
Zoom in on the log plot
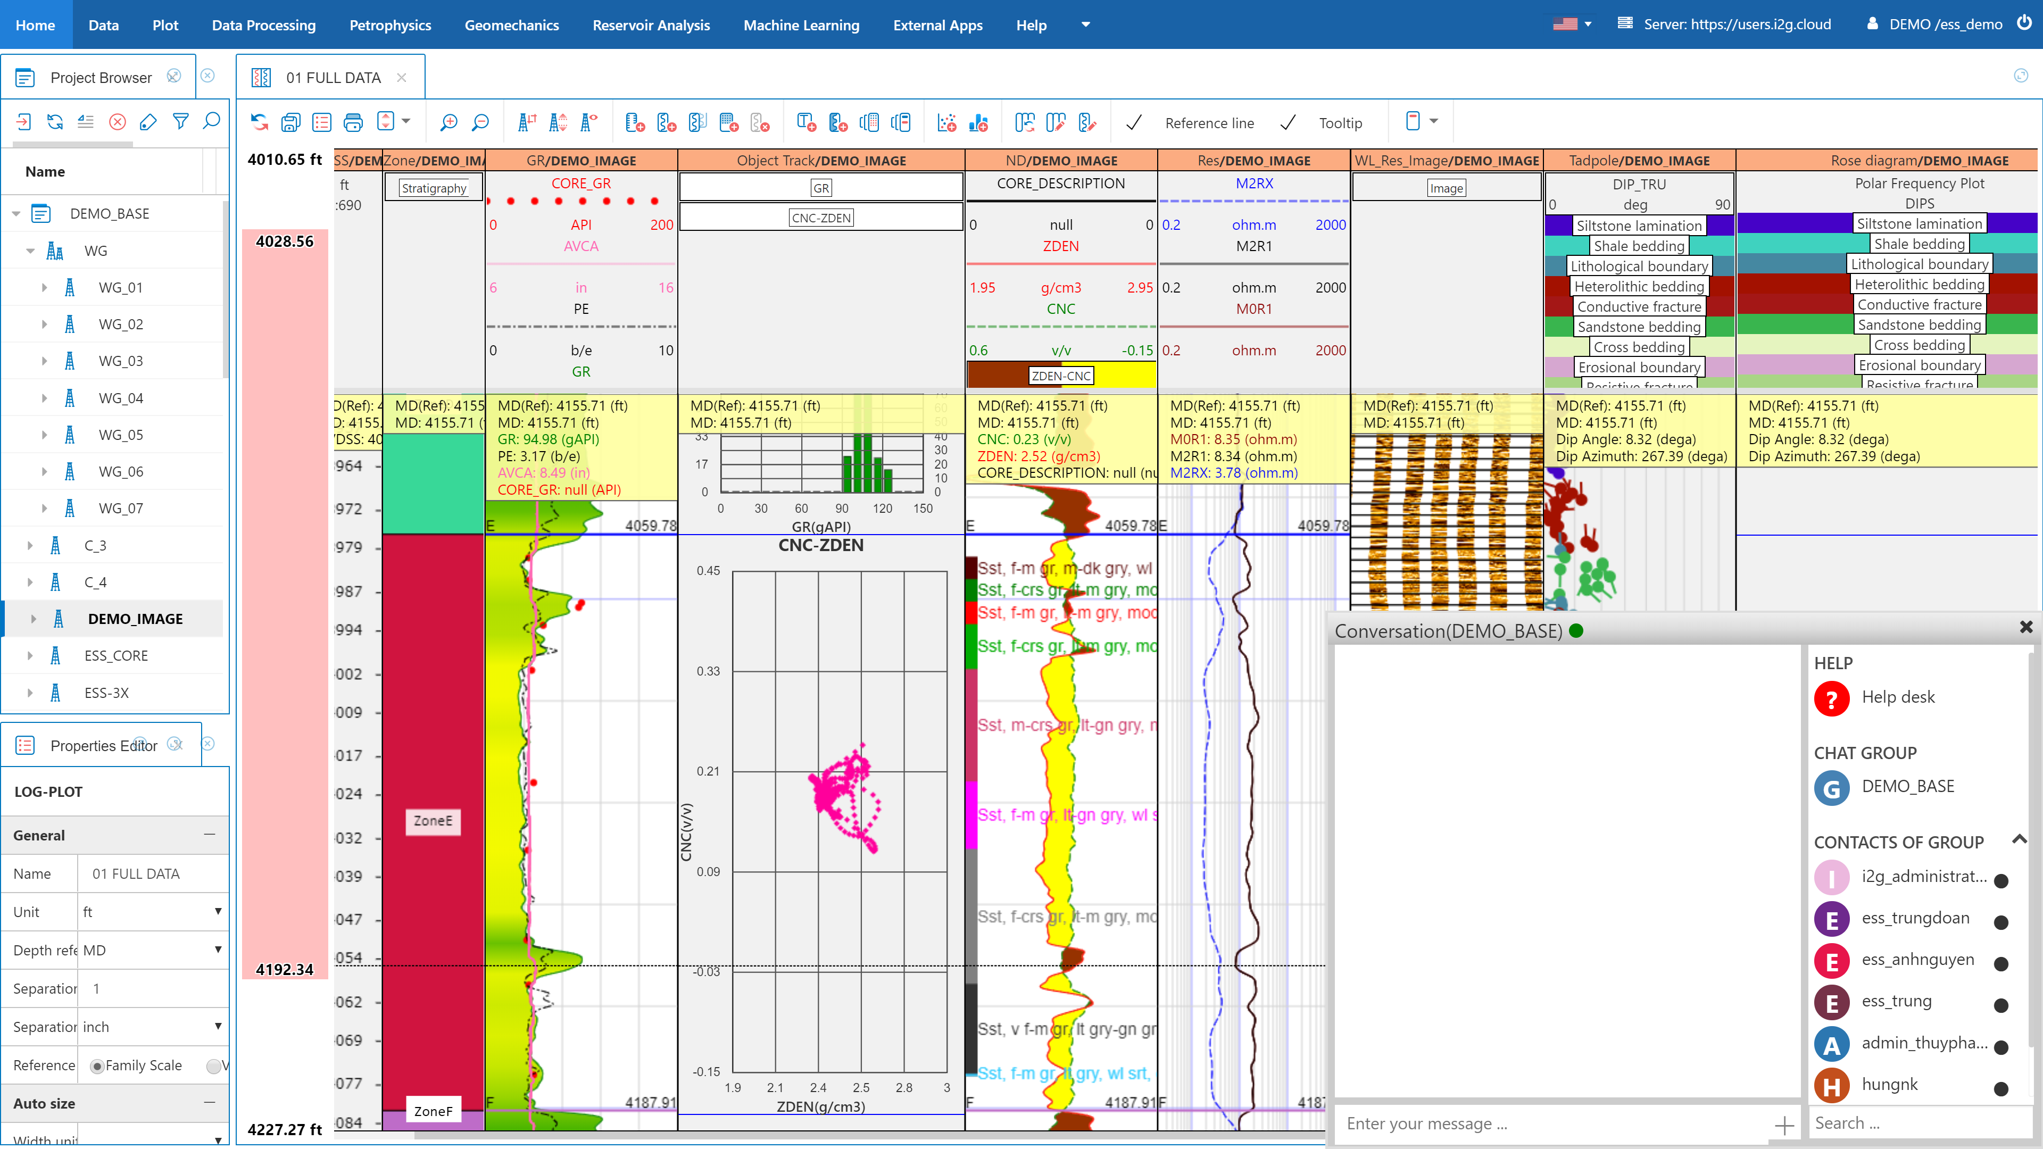tap(449, 122)
